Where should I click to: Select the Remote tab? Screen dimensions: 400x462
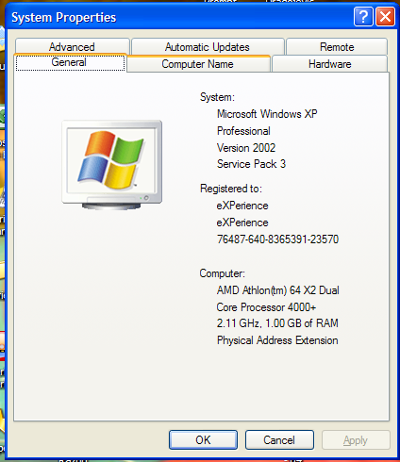coord(337,46)
